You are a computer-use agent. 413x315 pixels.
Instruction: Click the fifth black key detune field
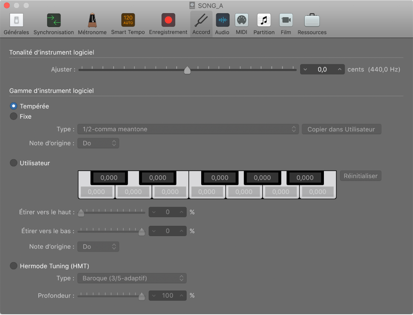305,178
